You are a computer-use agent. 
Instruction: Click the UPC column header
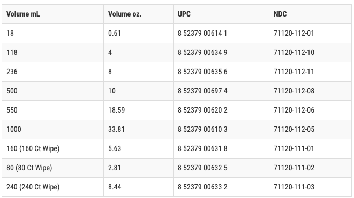[221, 14]
